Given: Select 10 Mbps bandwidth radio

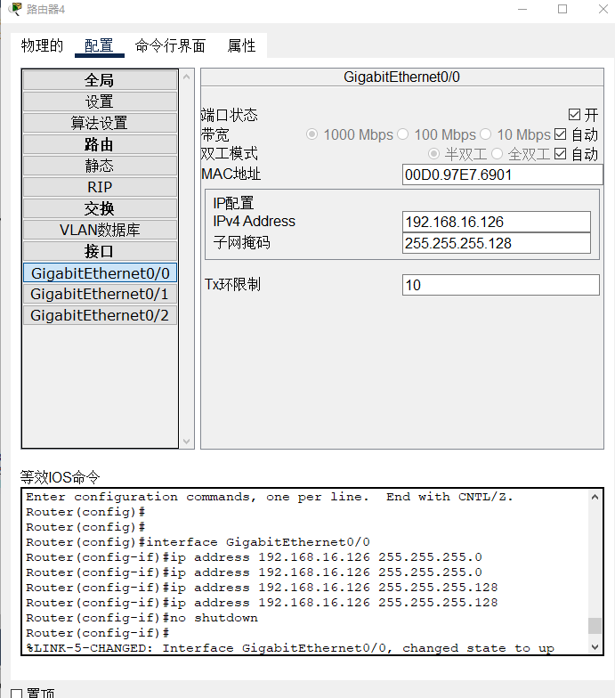Looking at the screenshot, I should [486, 134].
